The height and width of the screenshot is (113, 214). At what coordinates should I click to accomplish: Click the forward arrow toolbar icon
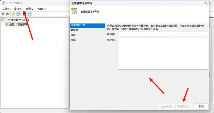7,14
